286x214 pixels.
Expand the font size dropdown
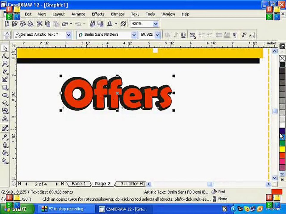point(157,35)
